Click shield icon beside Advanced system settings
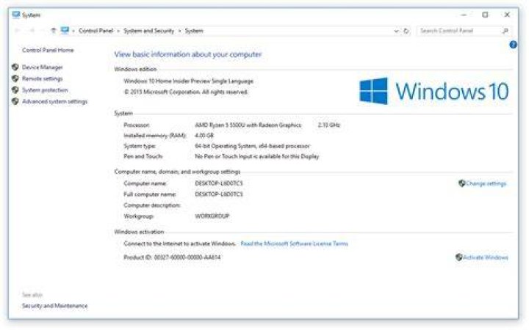The width and height of the screenshot is (529, 330). [x=15, y=101]
